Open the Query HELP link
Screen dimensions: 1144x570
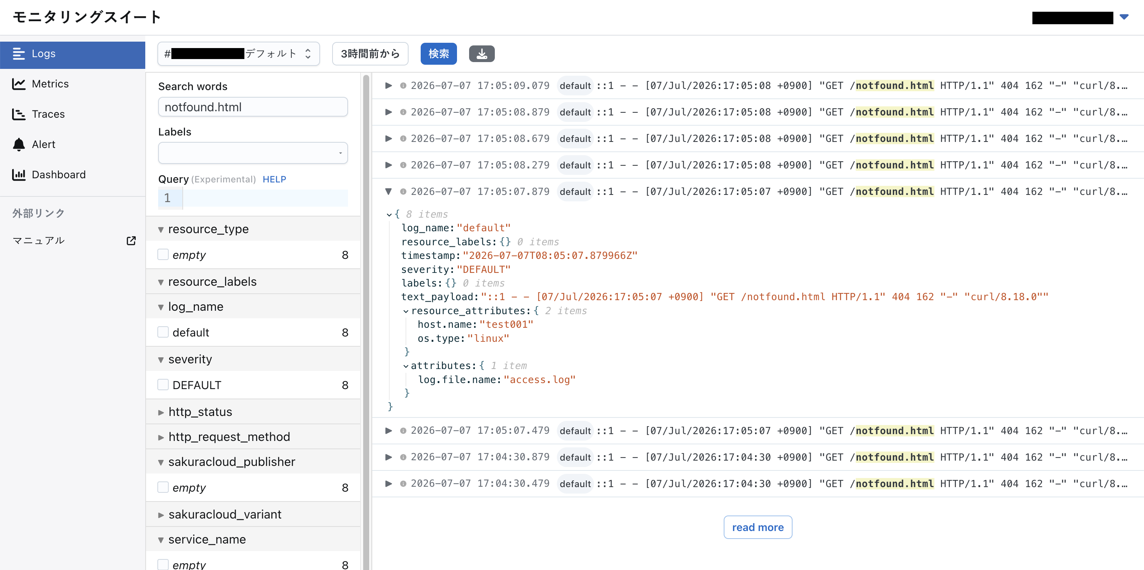tap(274, 179)
